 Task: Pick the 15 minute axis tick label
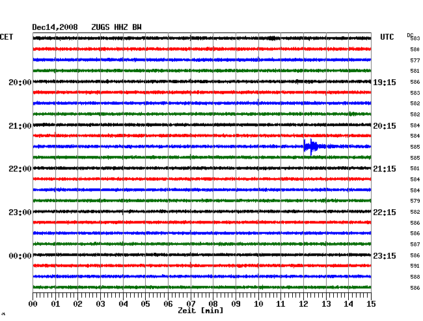coord(371,303)
